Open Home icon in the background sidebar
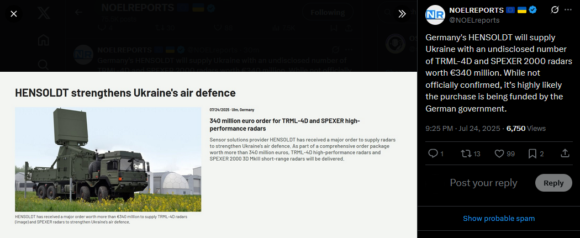 coord(43,40)
